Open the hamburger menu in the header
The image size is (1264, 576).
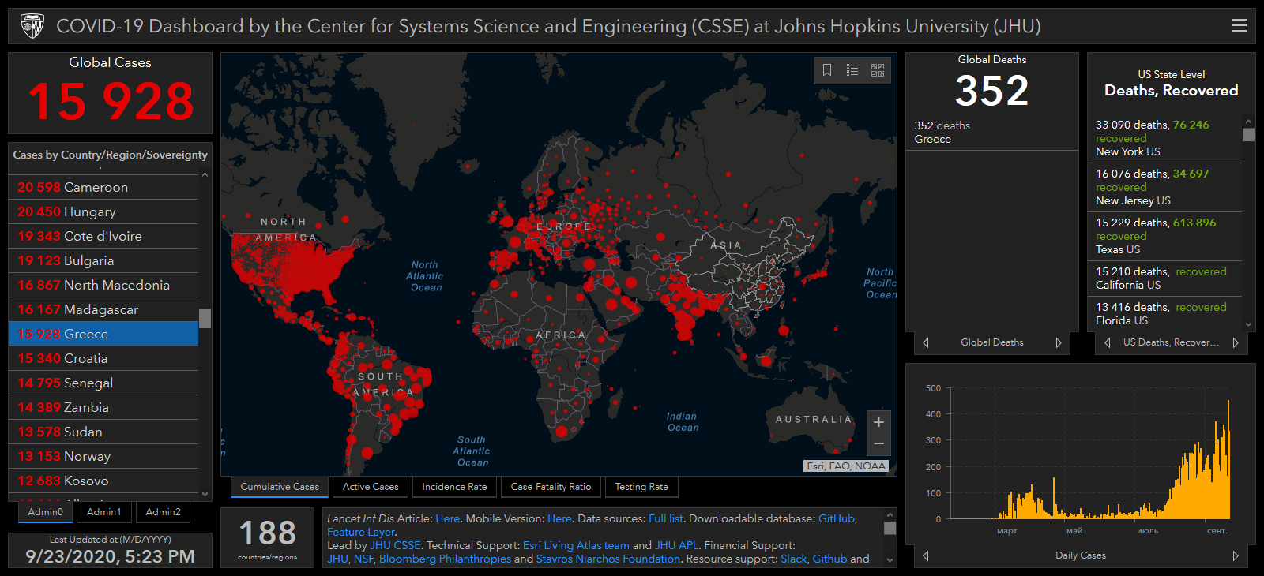coord(1240,25)
